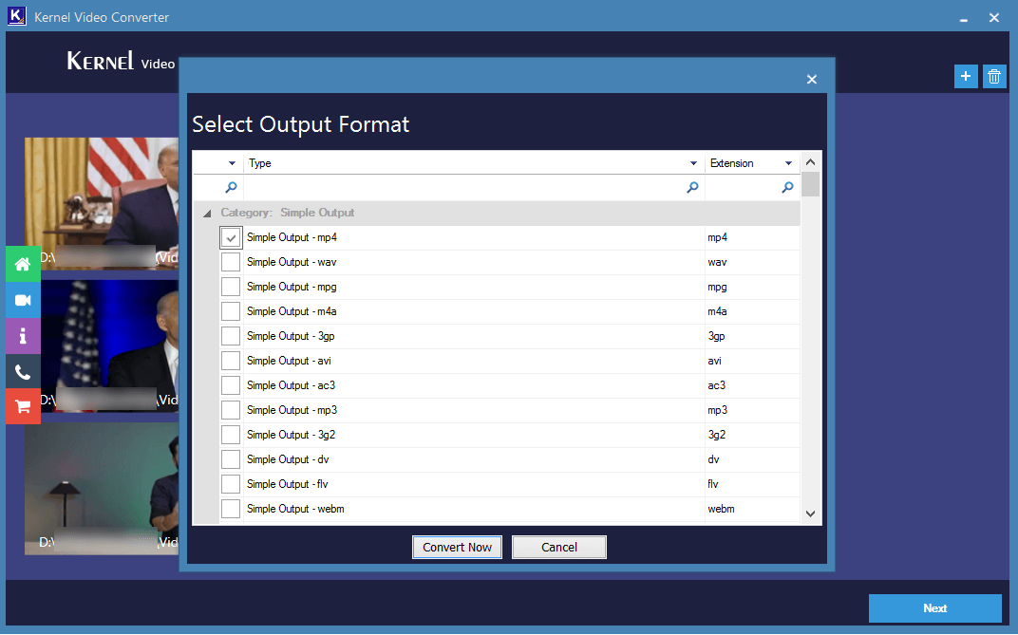Click the '3gp' extension cell

click(x=752, y=336)
